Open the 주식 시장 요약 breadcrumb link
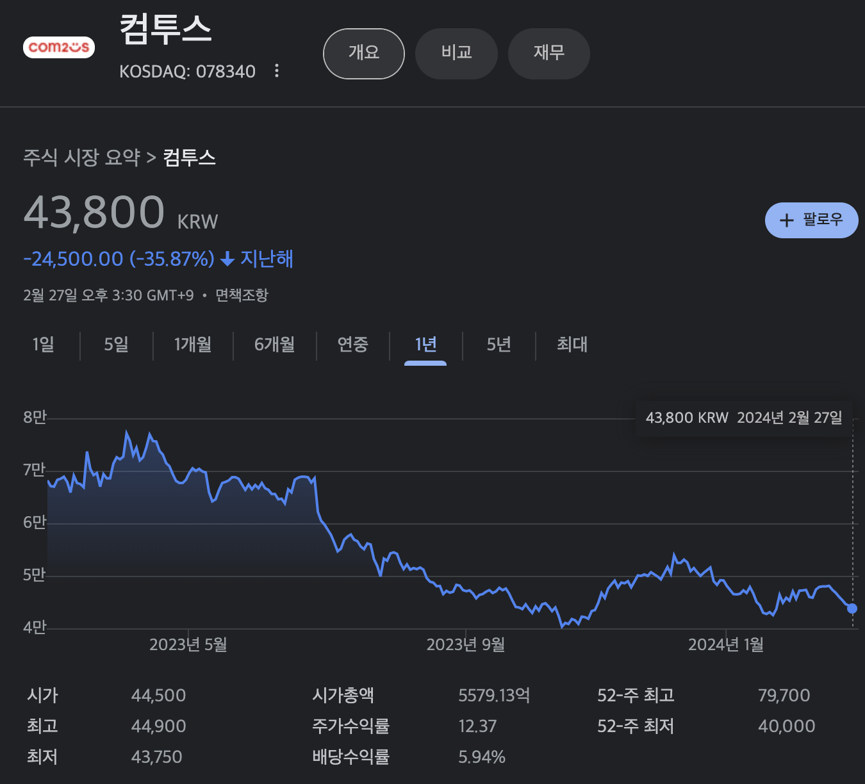This screenshot has height=784, width=865. (x=81, y=158)
